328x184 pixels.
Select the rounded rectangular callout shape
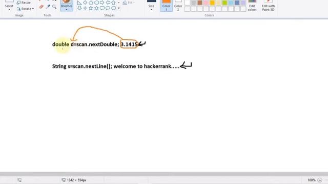102,8
